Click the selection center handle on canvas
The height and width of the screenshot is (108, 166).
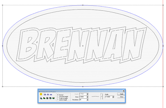click(83, 46)
